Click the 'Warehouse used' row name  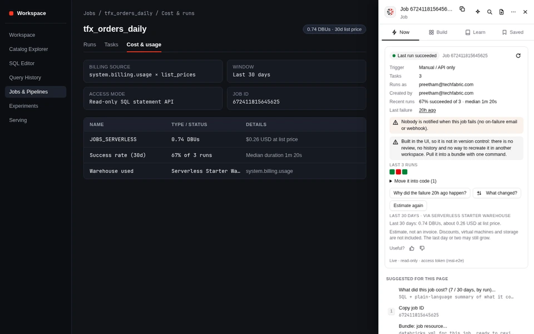[111, 171]
